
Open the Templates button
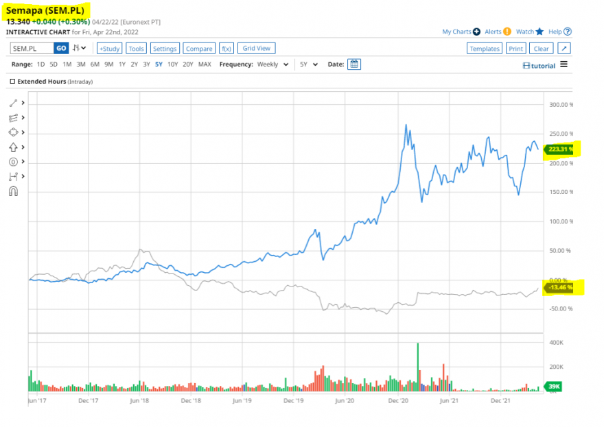[x=485, y=49]
